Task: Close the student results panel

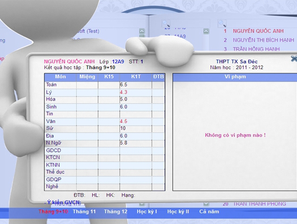Action: click(x=294, y=59)
